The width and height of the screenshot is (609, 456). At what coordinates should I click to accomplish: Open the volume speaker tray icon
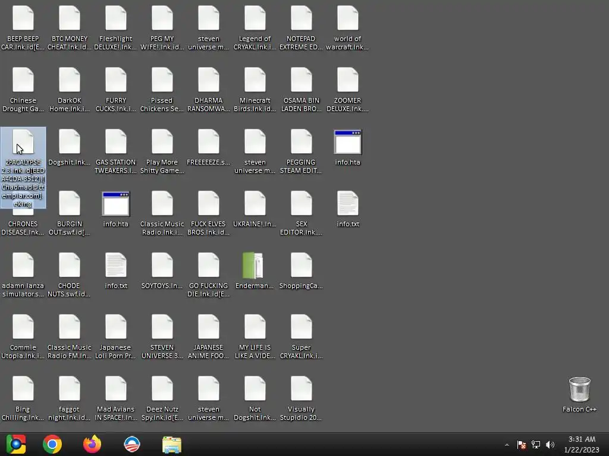[x=550, y=445]
